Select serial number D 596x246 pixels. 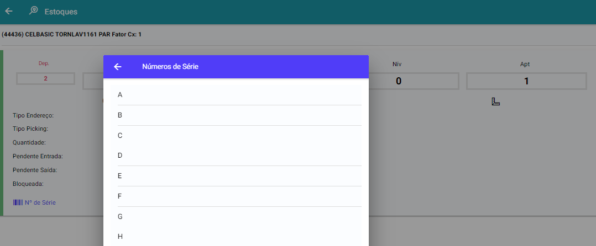239,156
